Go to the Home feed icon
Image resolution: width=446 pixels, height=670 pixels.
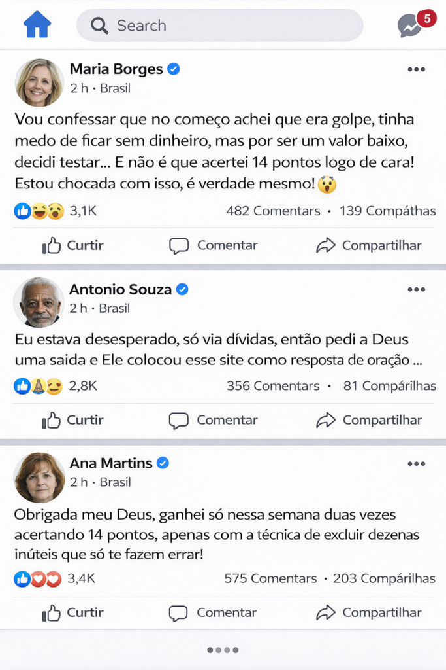click(x=37, y=26)
